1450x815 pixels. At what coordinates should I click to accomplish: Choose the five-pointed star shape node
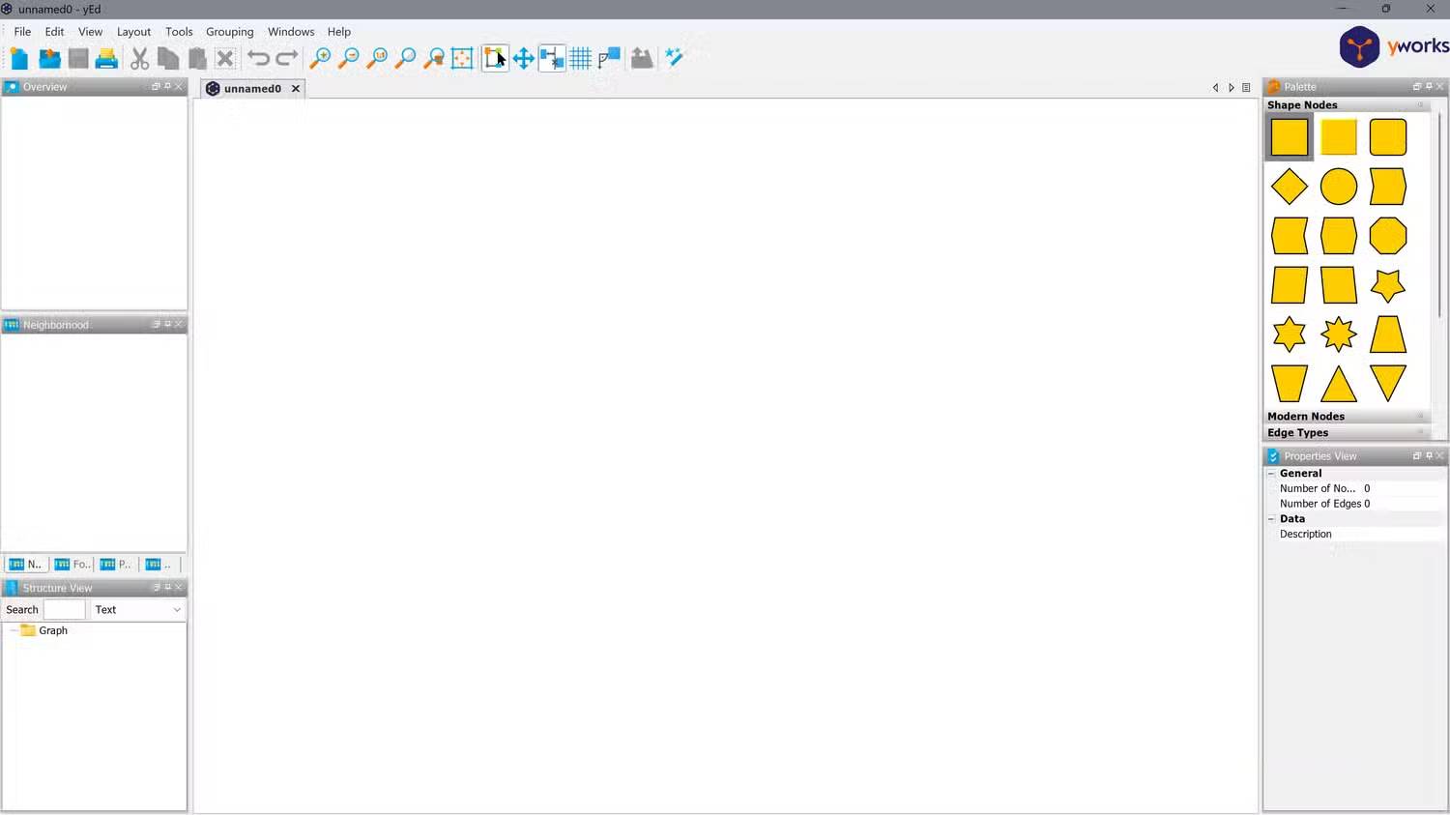[1388, 285]
